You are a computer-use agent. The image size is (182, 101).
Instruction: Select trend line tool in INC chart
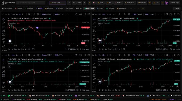point(94,64)
